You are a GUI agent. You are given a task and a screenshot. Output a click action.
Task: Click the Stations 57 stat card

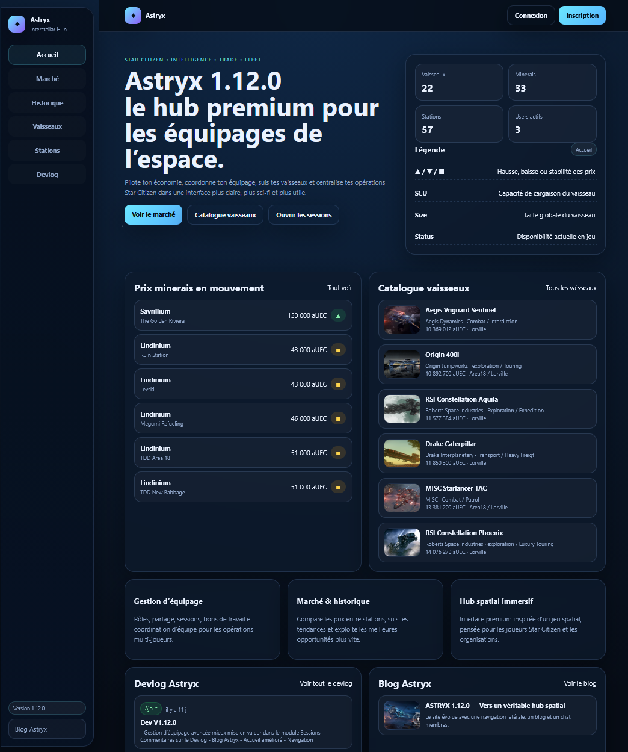click(x=459, y=124)
